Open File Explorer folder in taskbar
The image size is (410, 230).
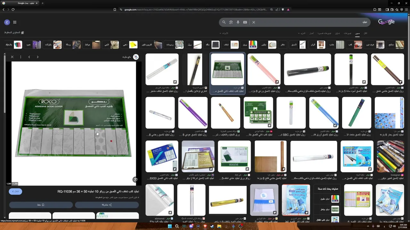coord(219,226)
